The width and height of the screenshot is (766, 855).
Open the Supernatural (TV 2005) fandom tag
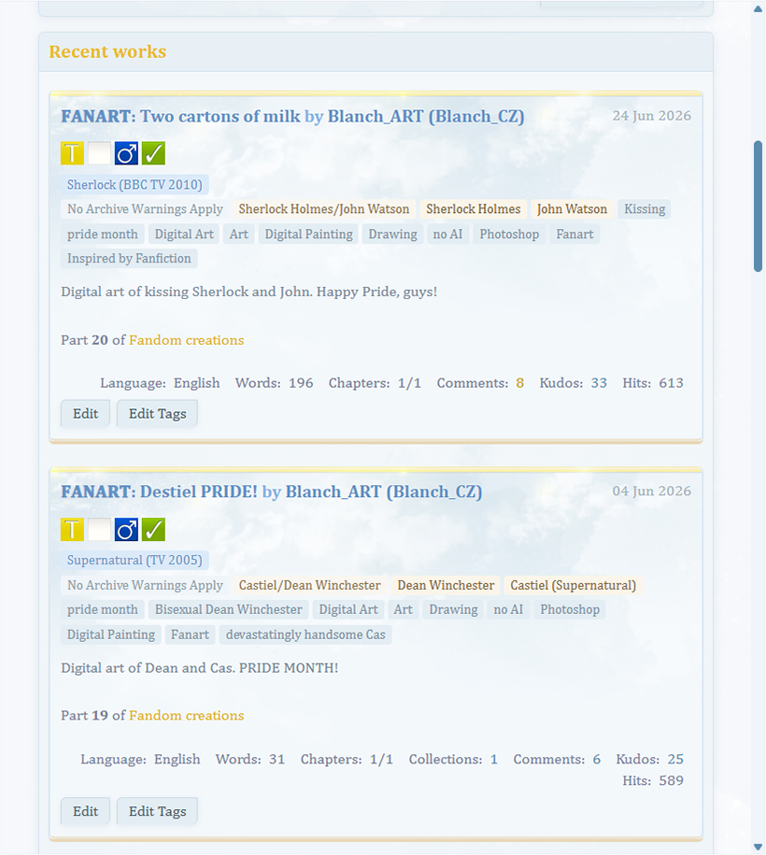[x=135, y=560]
